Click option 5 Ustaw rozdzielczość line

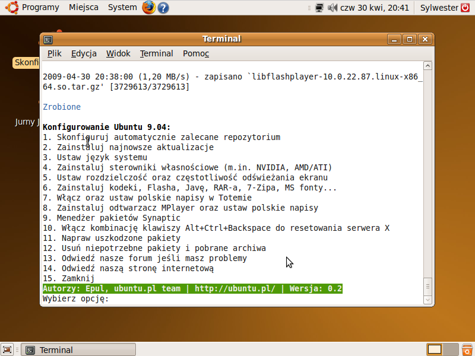tap(185, 177)
